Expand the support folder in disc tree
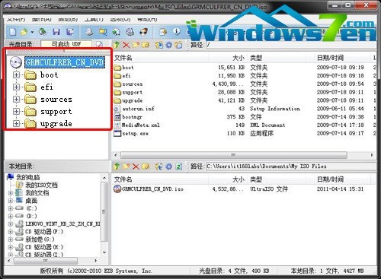This screenshot has height=279, width=381. [16, 111]
